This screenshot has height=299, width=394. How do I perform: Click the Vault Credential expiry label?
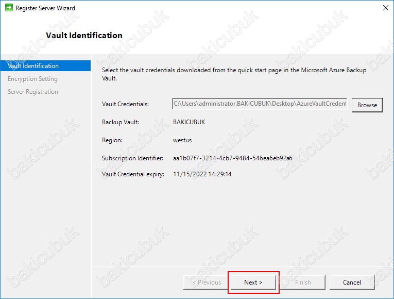[x=133, y=174]
